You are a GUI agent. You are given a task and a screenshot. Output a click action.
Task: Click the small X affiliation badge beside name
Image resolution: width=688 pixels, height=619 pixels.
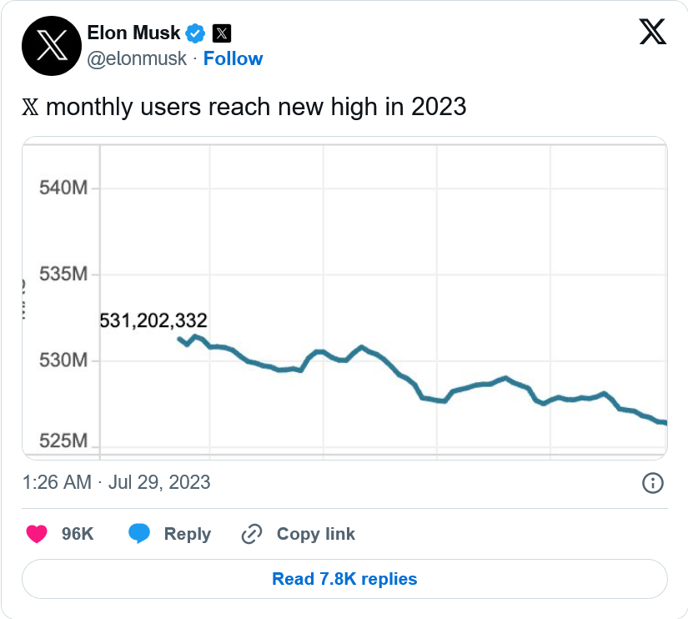pos(221,33)
